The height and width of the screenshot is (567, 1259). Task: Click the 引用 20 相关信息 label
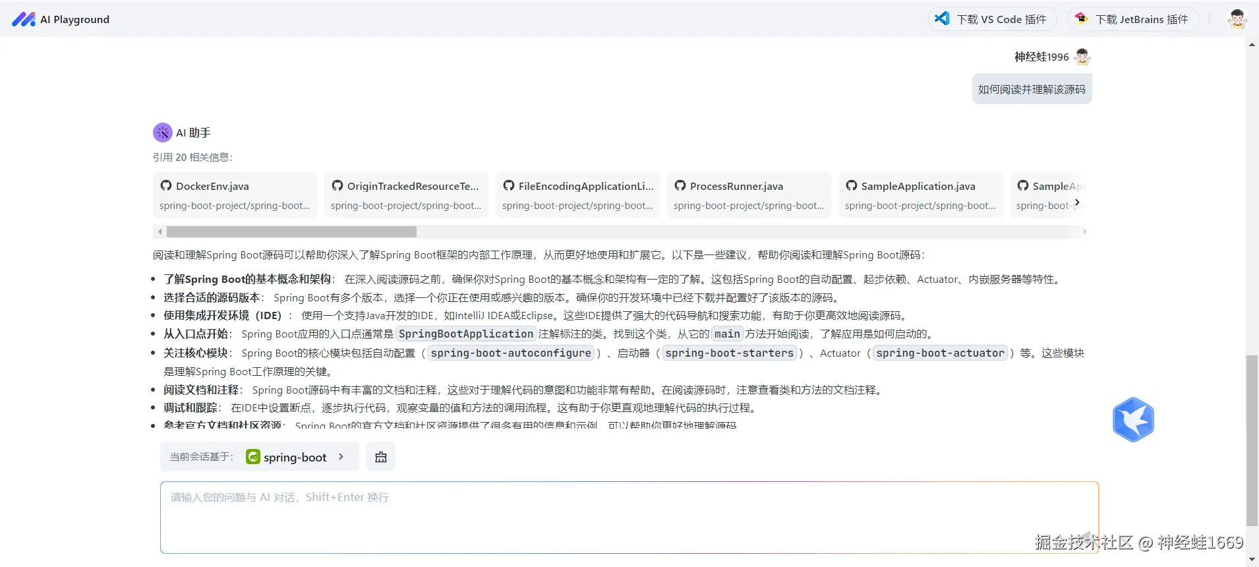tap(192, 157)
